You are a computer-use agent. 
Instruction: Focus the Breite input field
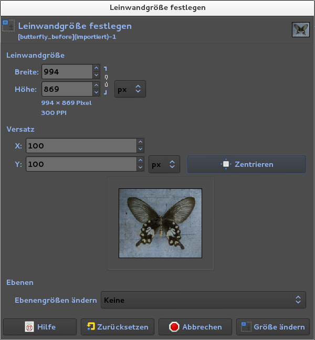pos(67,71)
